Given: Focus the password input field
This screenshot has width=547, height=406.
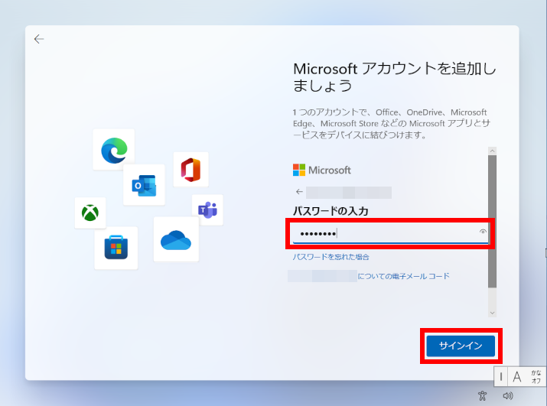Looking at the screenshot, I should click(383, 233).
